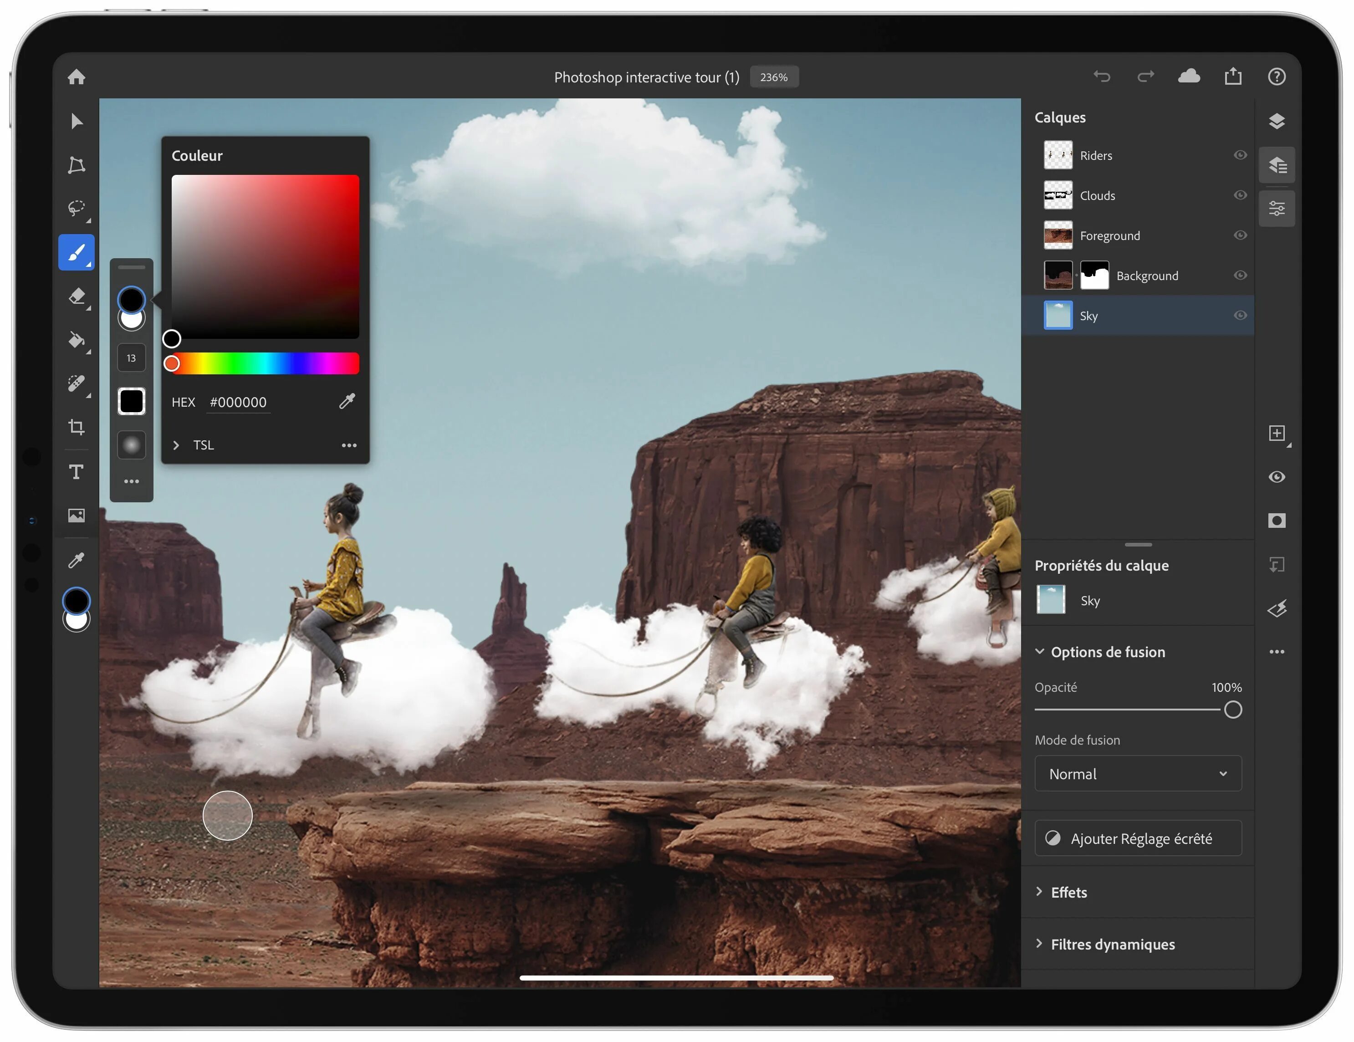Screen dimensions: 1354x1042
Task: Toggle visibility of the Clouds layer
Action: 1240,195
